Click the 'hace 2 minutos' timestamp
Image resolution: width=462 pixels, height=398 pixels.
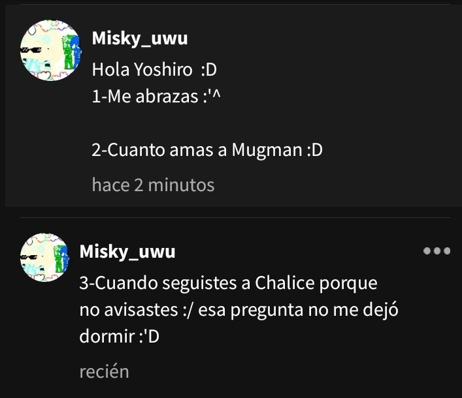(x=153, y=185)
